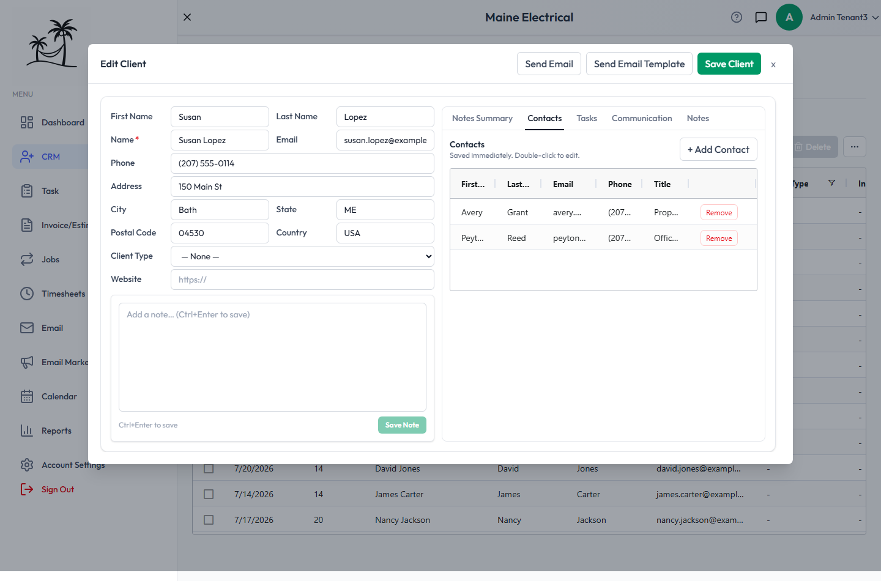The width and height of the screenshot is (881, 581).
Task: Select the Contacts tab
Action: pyautogui.click(x=545, y=118)
